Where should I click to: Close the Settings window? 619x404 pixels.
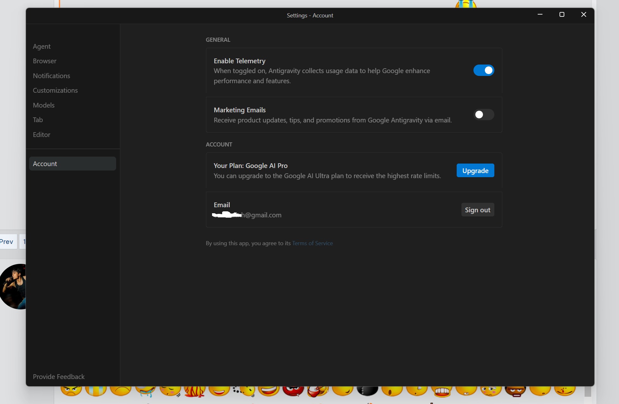(x=584, y=15)
